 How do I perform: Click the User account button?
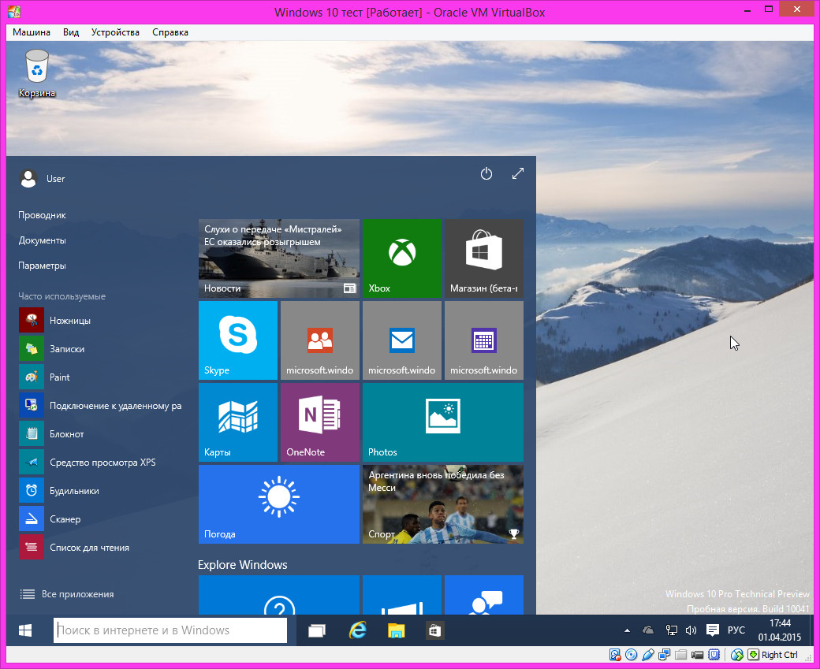click(42, 179)
